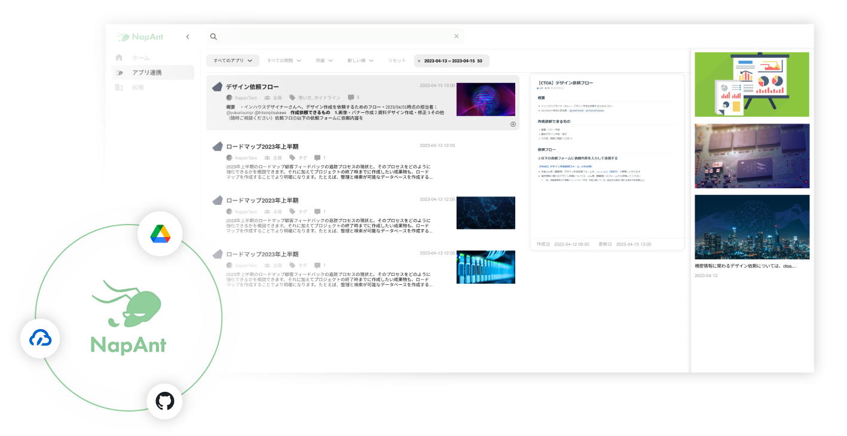Screen dimensions: 847x436
Task: Click the magnifier search icon
Action: coord(213,36)
